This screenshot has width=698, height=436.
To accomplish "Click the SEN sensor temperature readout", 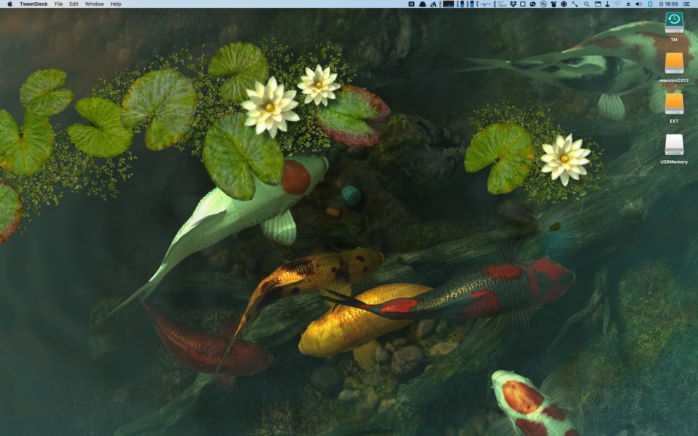I will coord(500,4).
